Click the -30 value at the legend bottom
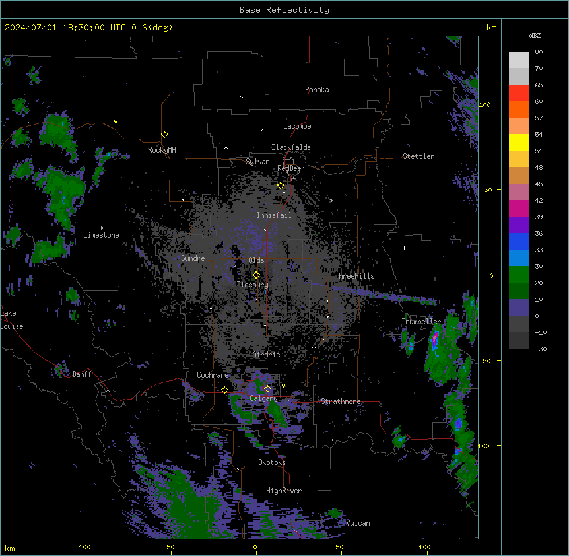 tap(541, 349)
